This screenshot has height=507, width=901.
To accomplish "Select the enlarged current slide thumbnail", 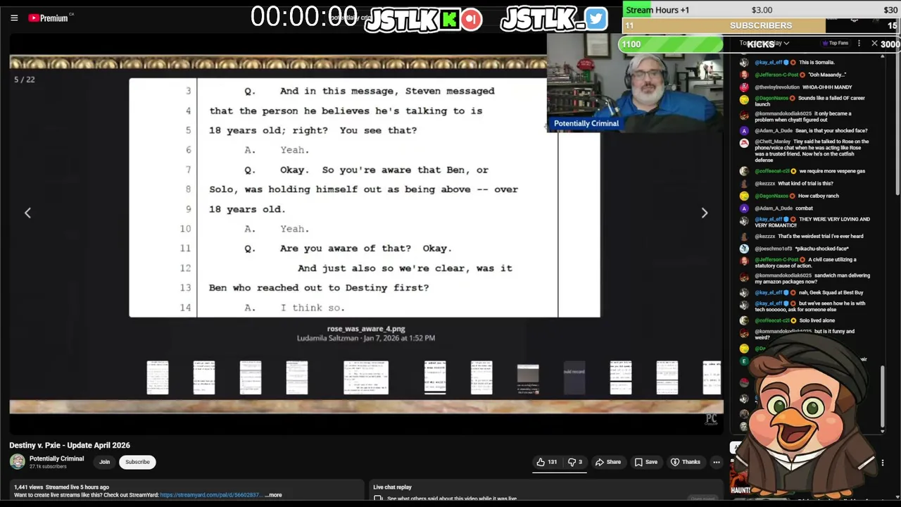I will [x=366, y=377].
